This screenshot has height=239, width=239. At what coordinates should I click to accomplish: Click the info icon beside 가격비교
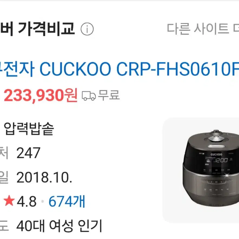coord(87,29)
